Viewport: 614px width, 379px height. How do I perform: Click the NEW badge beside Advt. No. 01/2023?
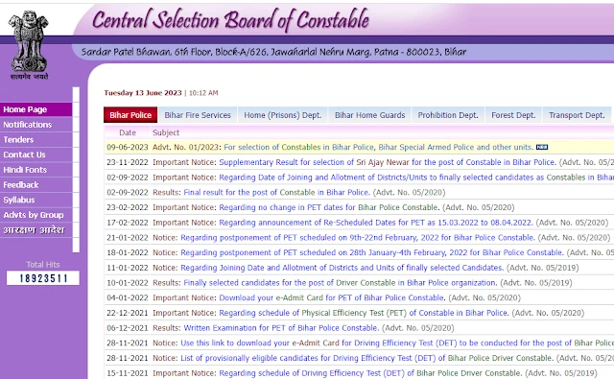(x=542, y=147)
